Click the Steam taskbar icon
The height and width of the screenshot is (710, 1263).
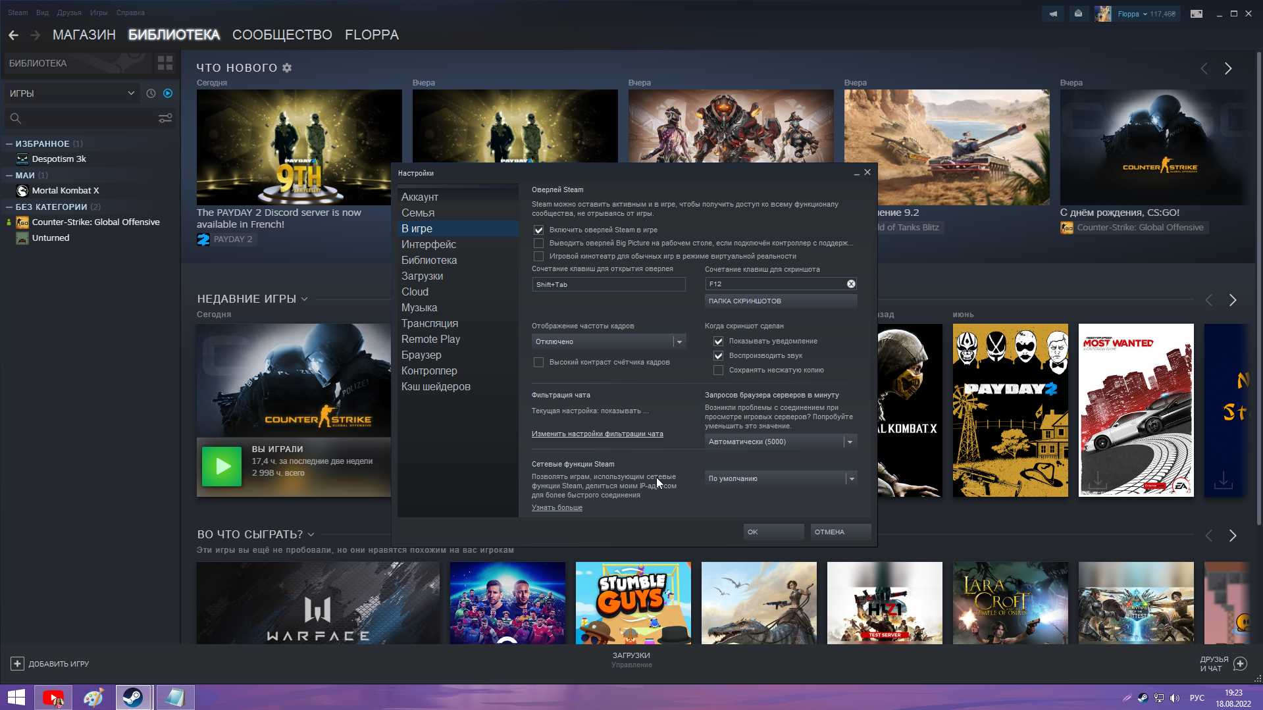point(133,697)
